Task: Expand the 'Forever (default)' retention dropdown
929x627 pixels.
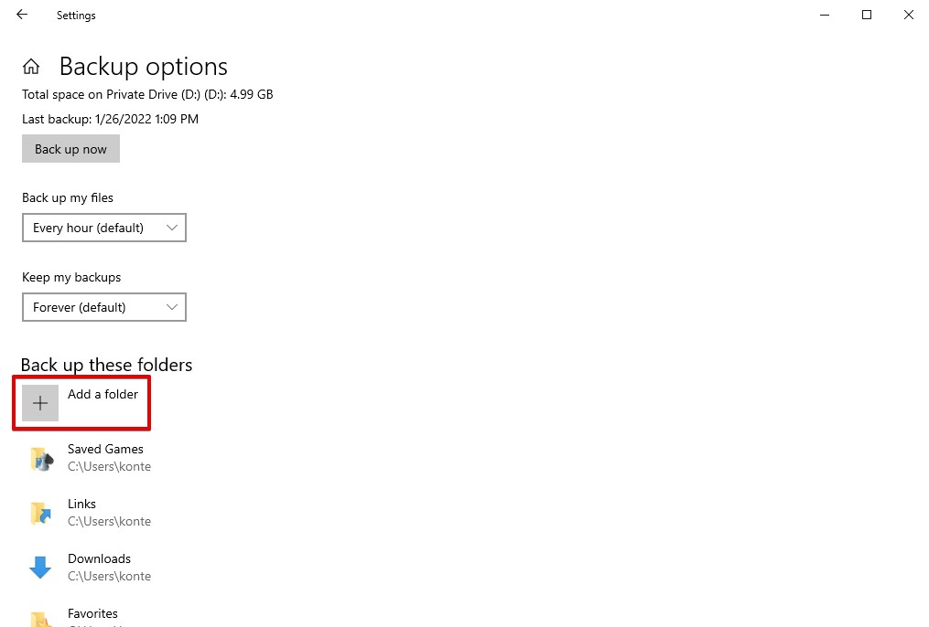Action: tap(104, 307)
